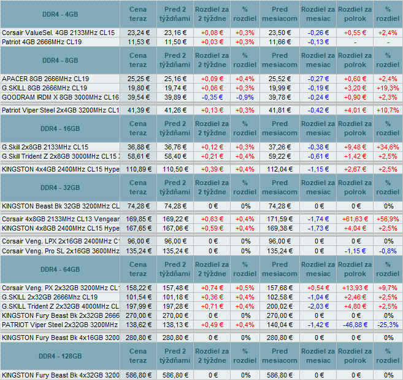Click the Corsair ValueSel. 4GB 2133MHz CL15 row

(201, 33)
